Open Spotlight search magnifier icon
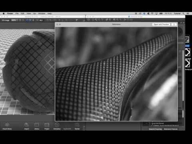Image resolution: width=192 pixels, height=144 pixels. 184,14
